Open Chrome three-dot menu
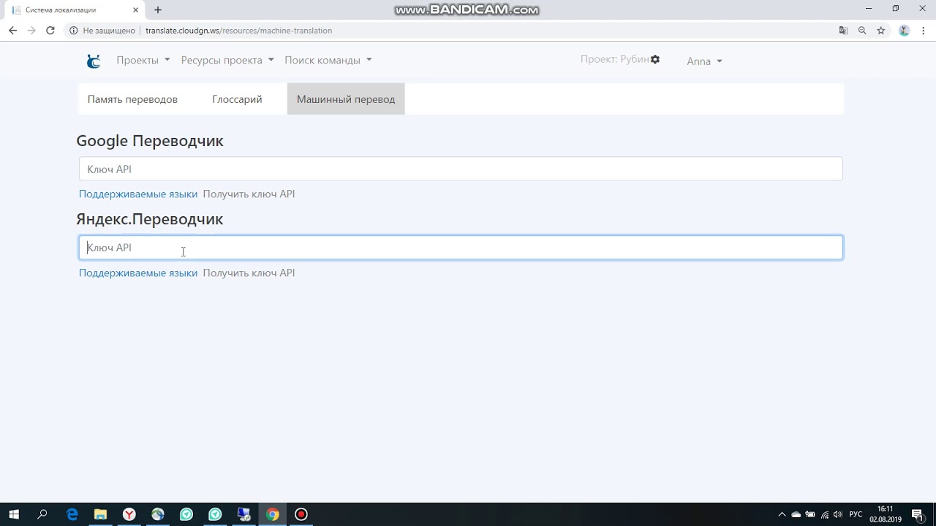 (x=923, y=31)
